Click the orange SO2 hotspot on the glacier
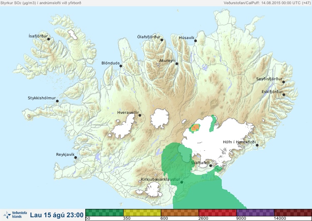This screenshot has height=221, width=312. click(196, 127)
